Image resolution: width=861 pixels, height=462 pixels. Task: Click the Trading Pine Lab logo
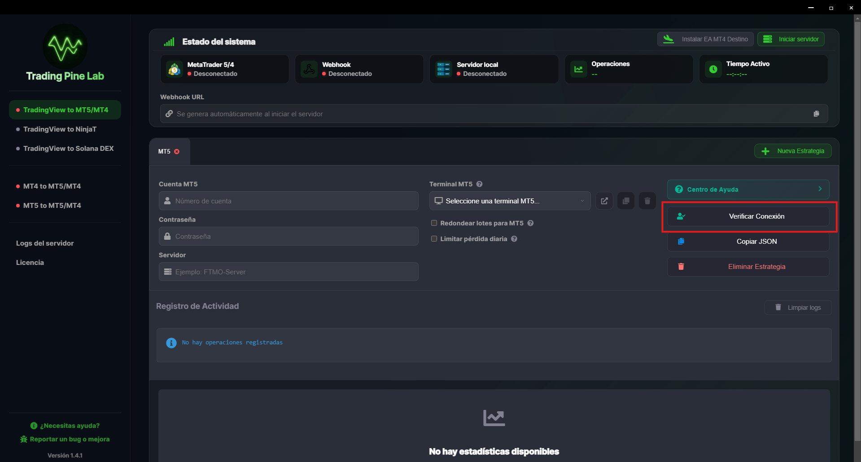pos(65,47)
